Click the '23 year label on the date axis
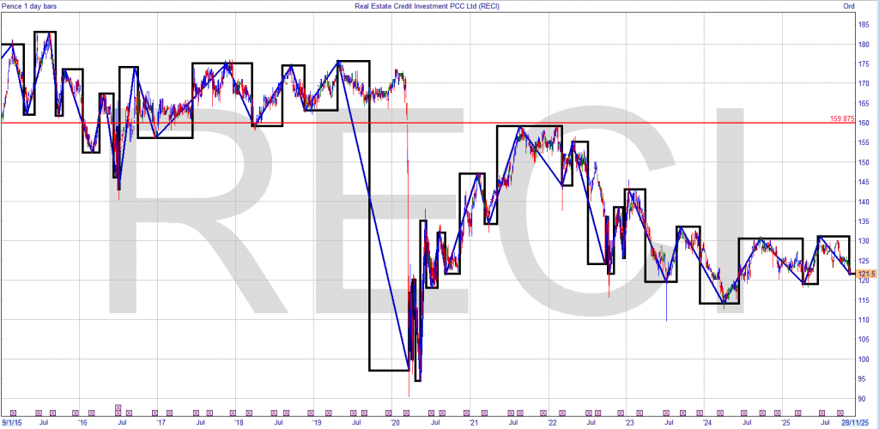879x429 pixels. [629, 422]
